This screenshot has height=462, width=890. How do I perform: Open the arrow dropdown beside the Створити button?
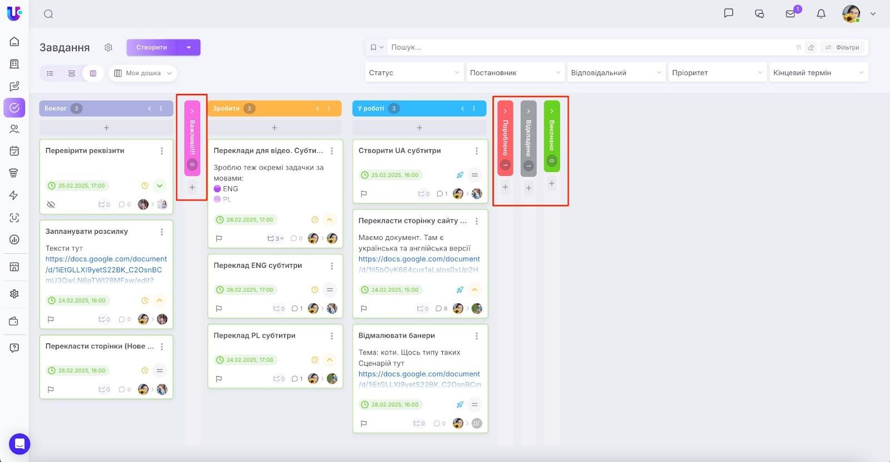pyautogui.click(x=189, y=47)
